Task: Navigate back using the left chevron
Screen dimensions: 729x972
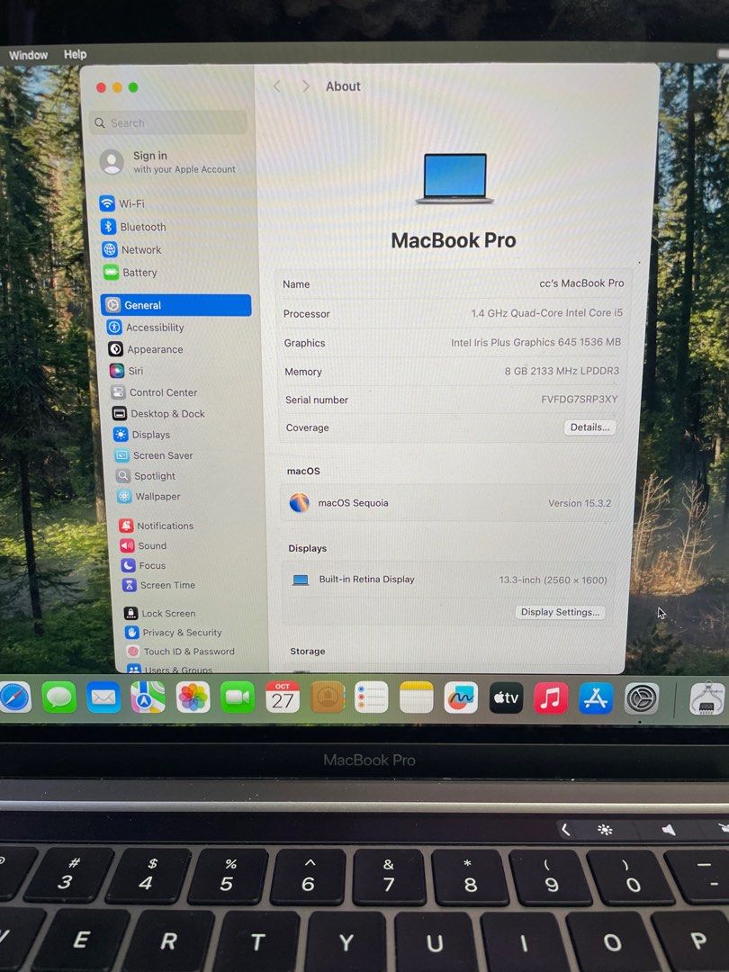Action: coord(276,85)
